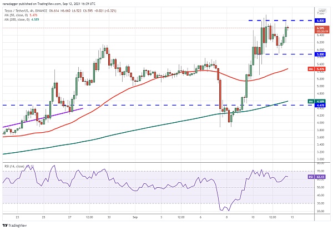Click the 30 date label on time axis
This screenshot has width=333, height=230.
click(x=109, y=217)
